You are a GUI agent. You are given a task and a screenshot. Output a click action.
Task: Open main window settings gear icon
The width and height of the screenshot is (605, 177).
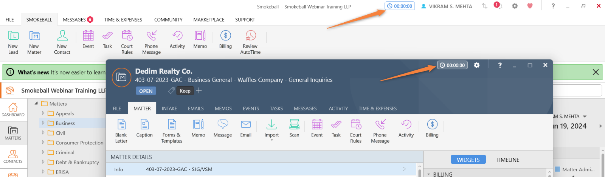pos(515,6)
